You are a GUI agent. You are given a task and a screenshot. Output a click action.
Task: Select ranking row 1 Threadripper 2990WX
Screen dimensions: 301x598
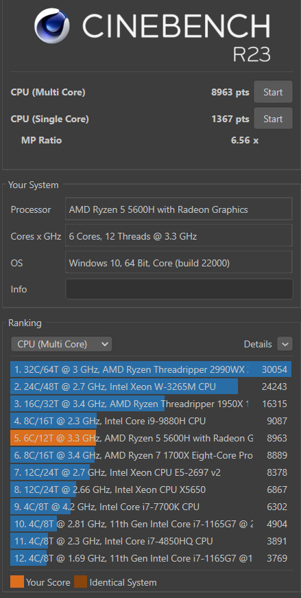coord(151,369)
